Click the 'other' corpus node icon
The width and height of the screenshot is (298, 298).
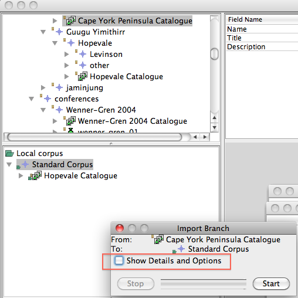(83, 65)
